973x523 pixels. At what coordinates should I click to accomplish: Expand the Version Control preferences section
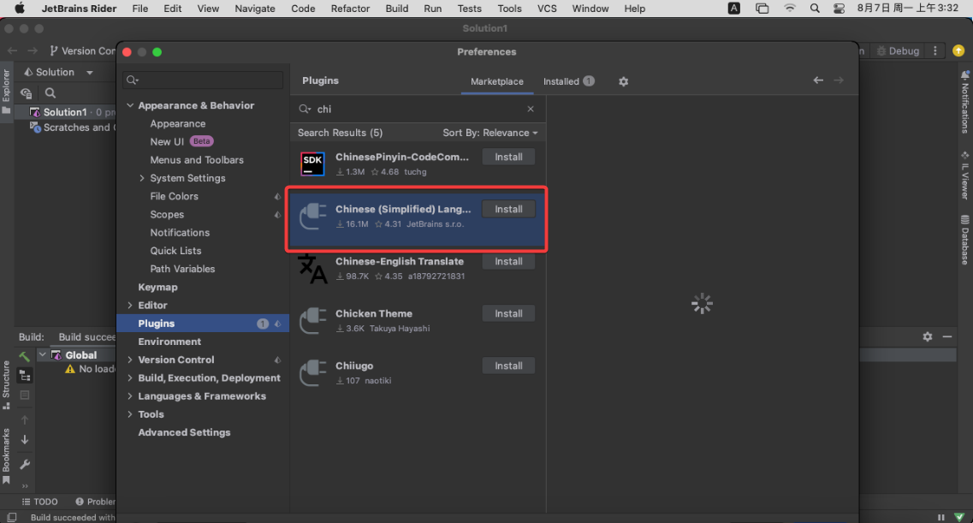[130, 360]
